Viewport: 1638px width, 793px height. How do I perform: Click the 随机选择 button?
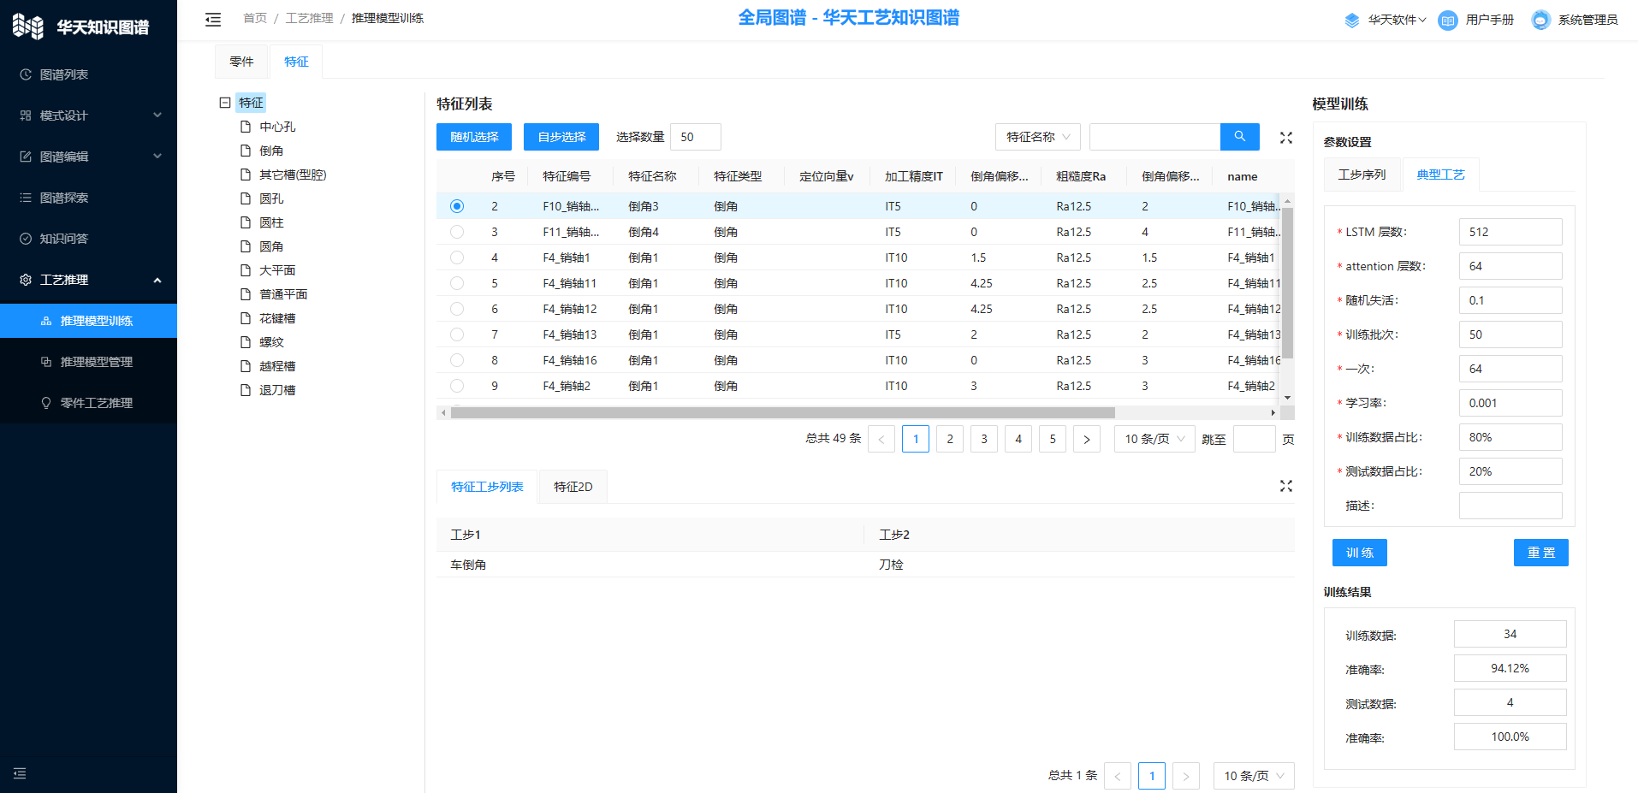click(x=474, y=137)
